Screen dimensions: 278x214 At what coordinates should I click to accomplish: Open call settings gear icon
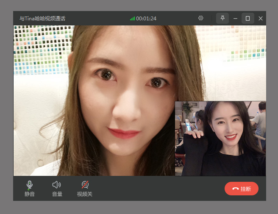click(201, 18)
